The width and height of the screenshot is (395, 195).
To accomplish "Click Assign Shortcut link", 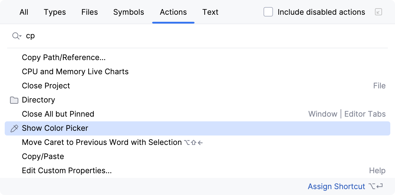I will pyautogui.click(x=336, y=186).
